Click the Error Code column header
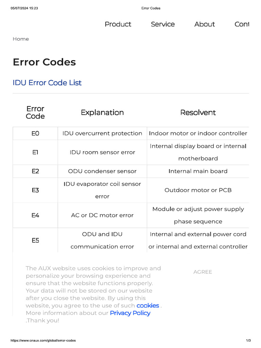261x348 pixels. point(35,112)
